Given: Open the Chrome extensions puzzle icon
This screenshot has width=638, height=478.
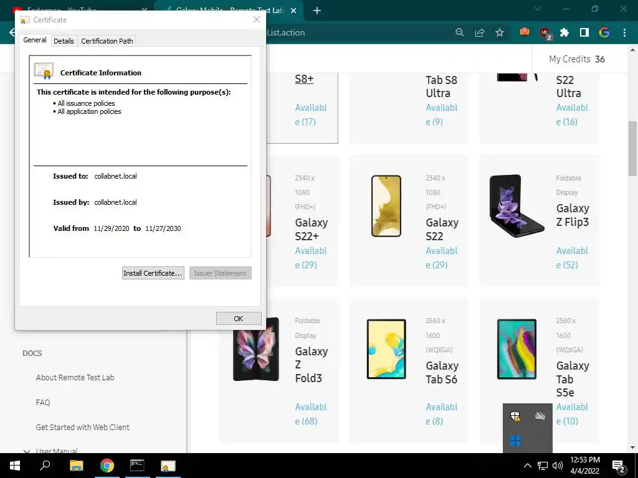Looking at the screenshot, I should 564,32.
